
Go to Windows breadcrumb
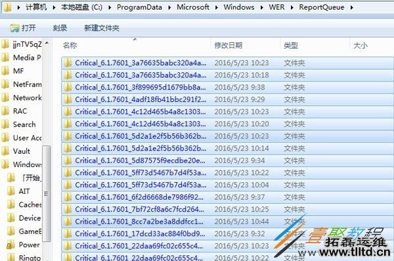239,7
